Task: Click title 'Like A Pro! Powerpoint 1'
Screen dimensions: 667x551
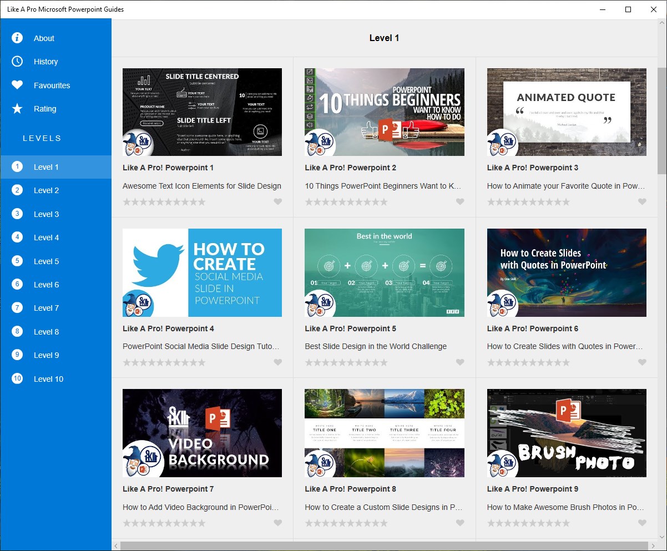Action: [168, 168]
